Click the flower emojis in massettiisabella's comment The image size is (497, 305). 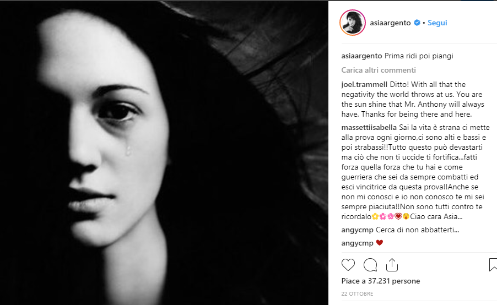point(383,216)
